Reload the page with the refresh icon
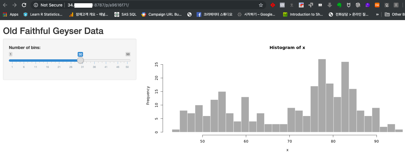 24,5
